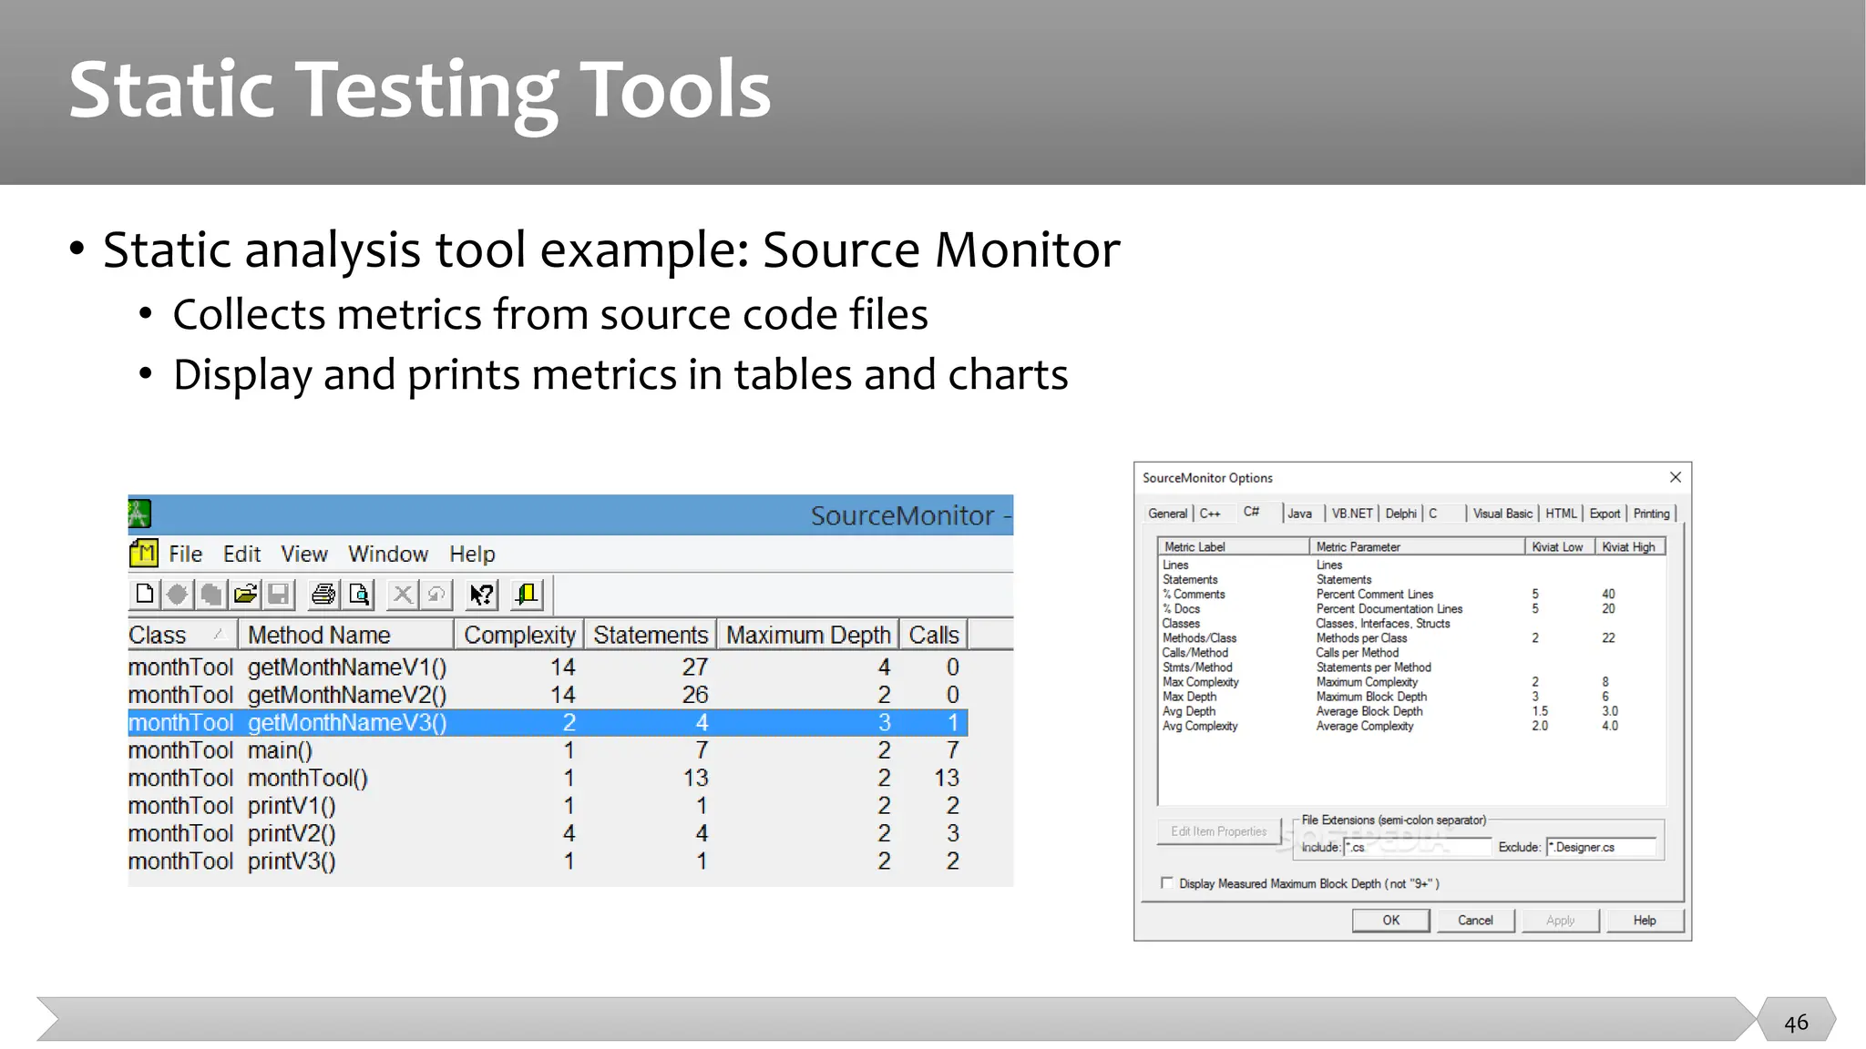Select the highlighted getMonthNameV3() row

pos(548,723)
